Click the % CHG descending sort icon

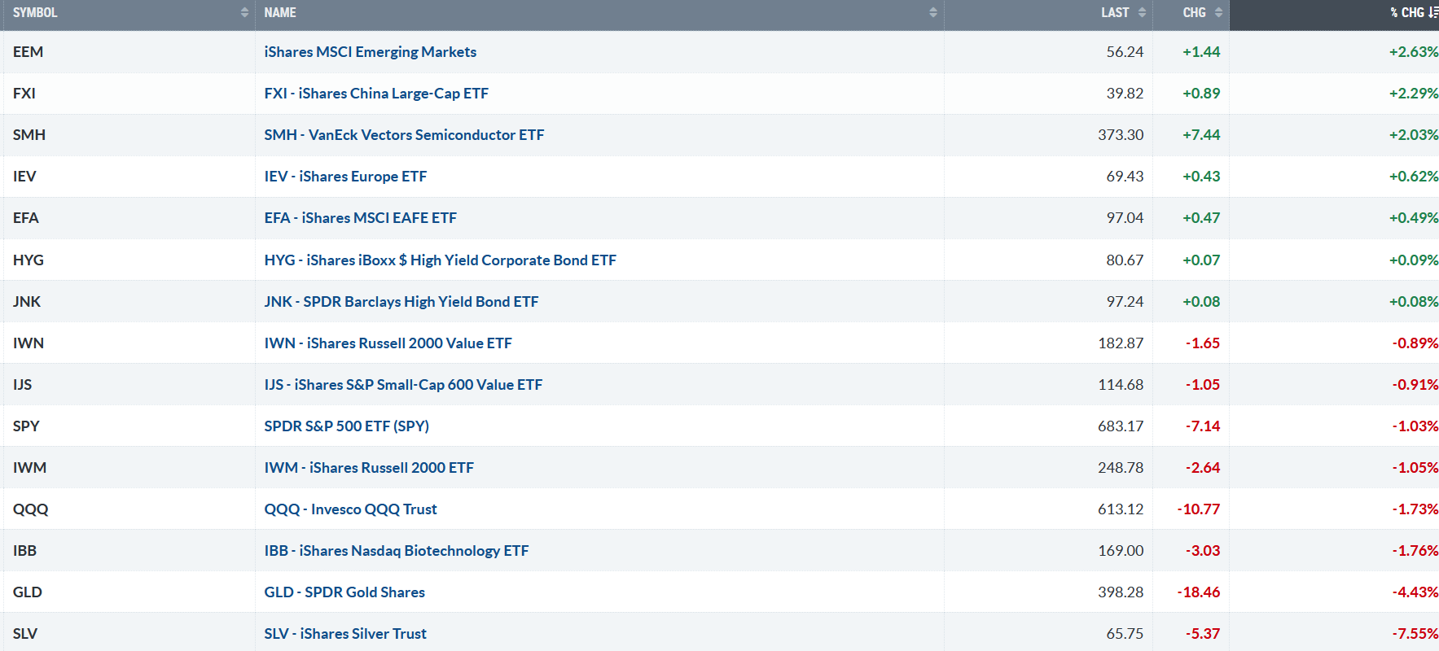1432,13
